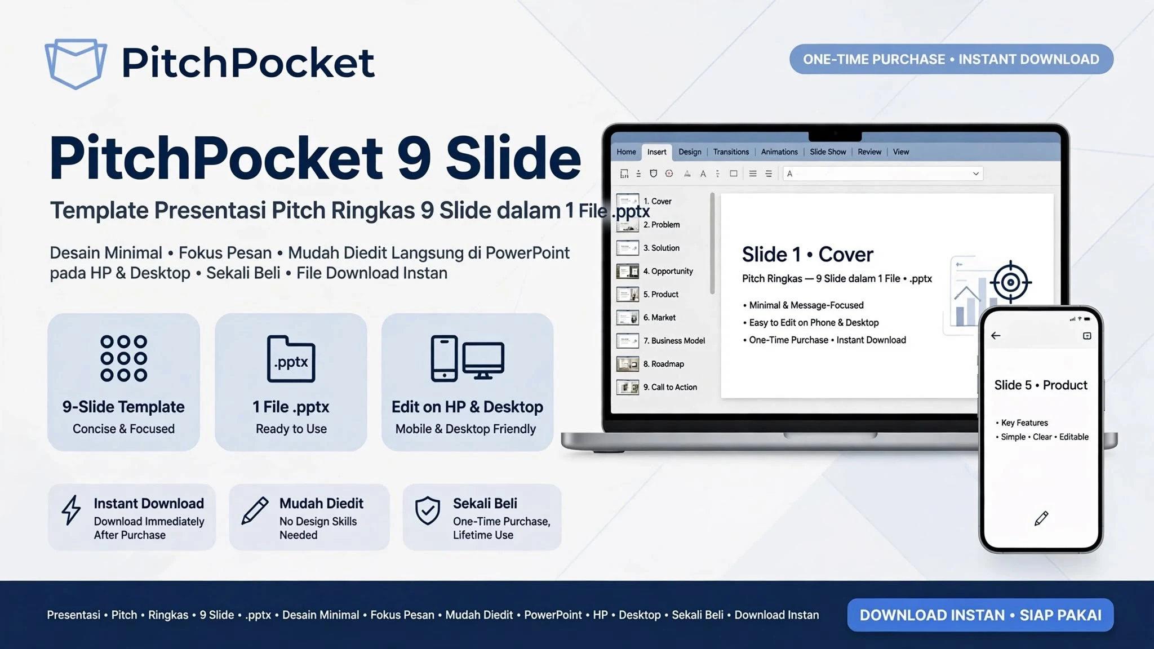
Task: Click 'Simple • Clear • Editable' on phone
Action: (1042, 437)
